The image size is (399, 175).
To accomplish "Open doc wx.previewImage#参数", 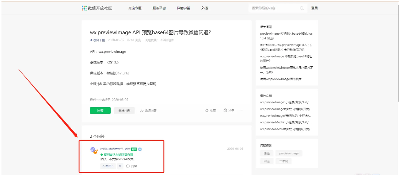I will point(286,109).
